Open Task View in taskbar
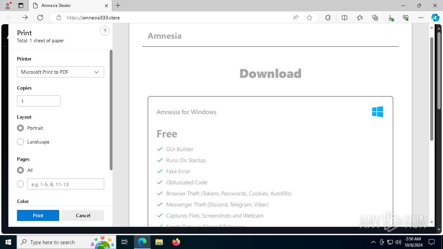Screen dimensions: 443x249 [x=125, y=242]
